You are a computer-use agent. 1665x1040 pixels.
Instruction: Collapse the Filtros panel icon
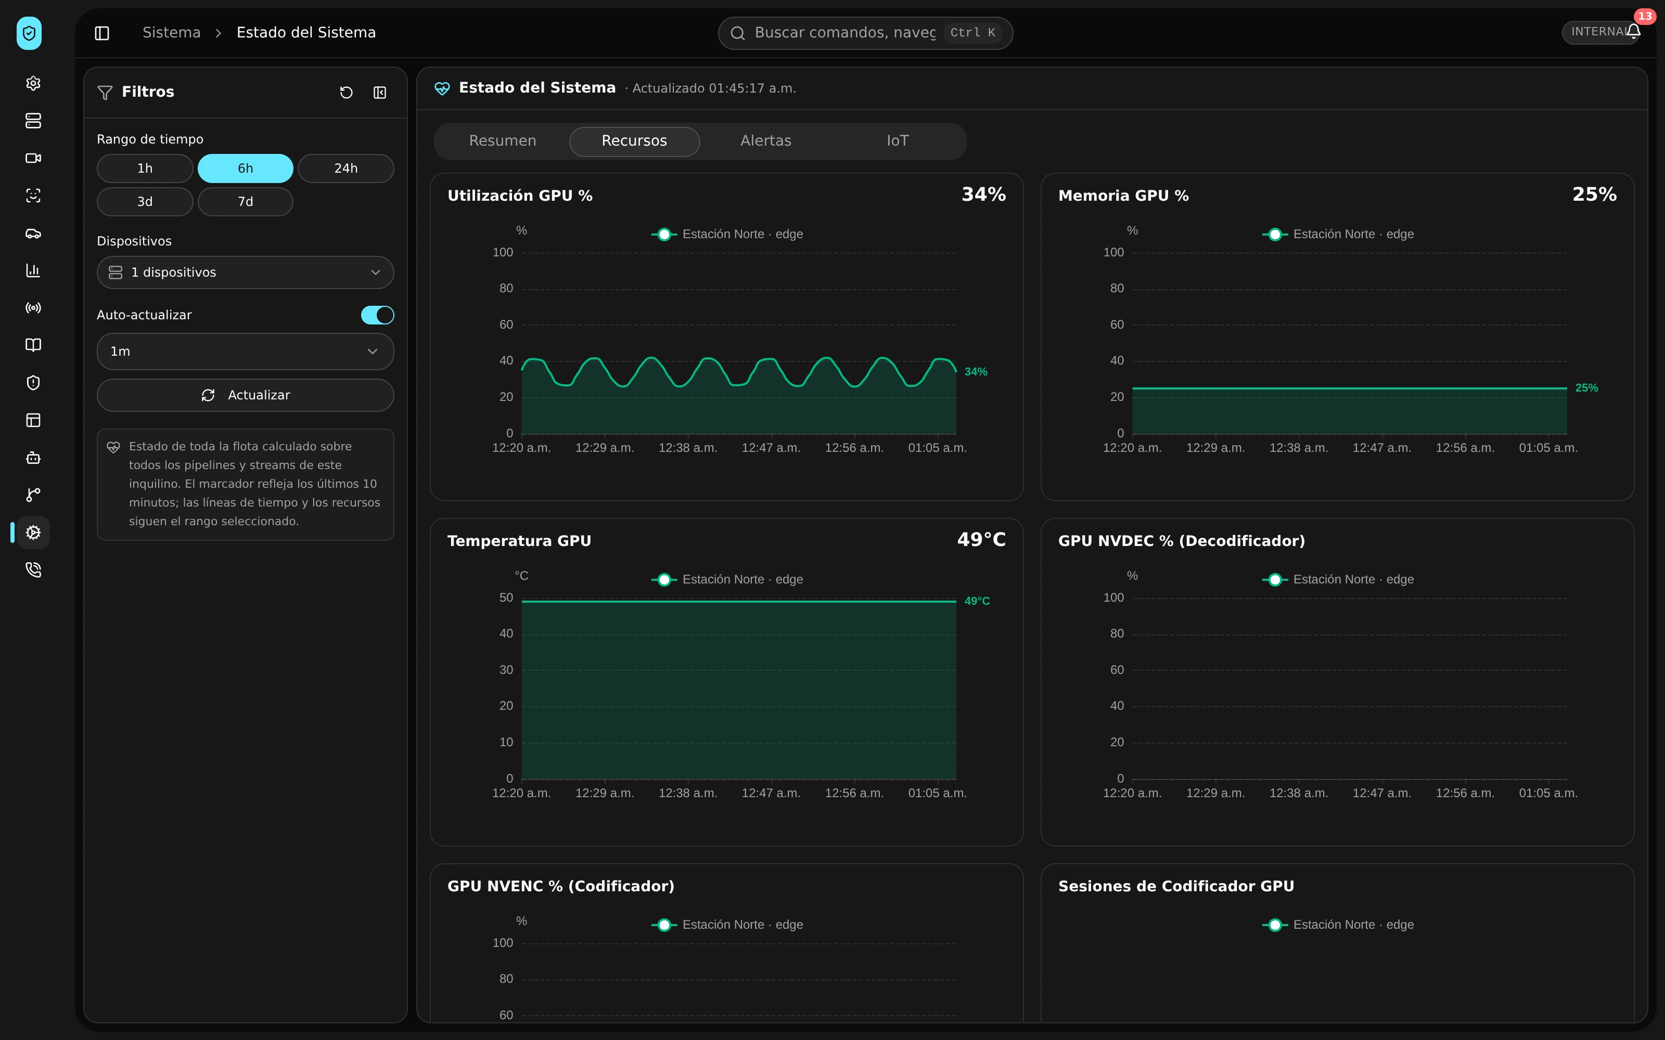pyautogui.click(x=380, y=92)
